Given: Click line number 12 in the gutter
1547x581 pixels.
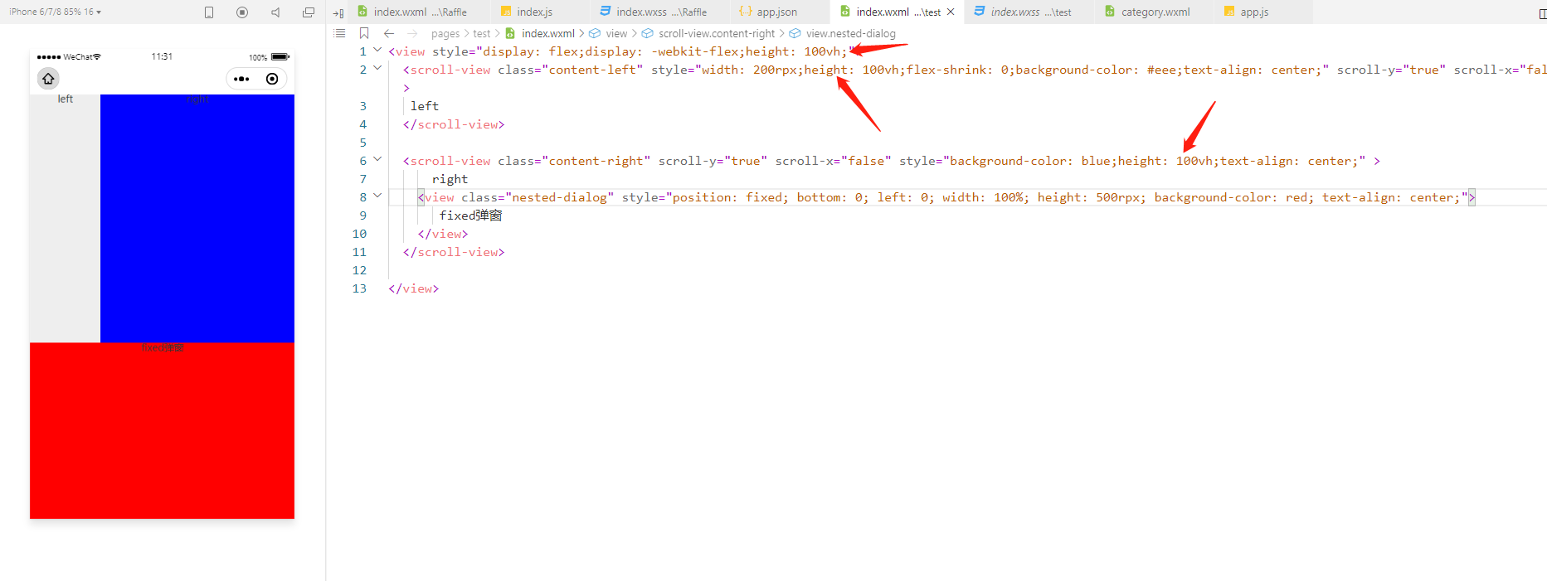Looking at the screenshot, I should click(x=359, y=270).
